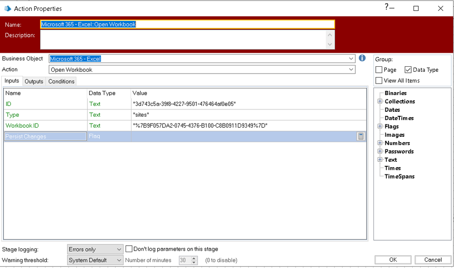Click the ID input value cell
454x268 pixels.
point(249,104)
